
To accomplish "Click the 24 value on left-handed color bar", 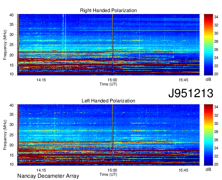I will coord(216,148).
